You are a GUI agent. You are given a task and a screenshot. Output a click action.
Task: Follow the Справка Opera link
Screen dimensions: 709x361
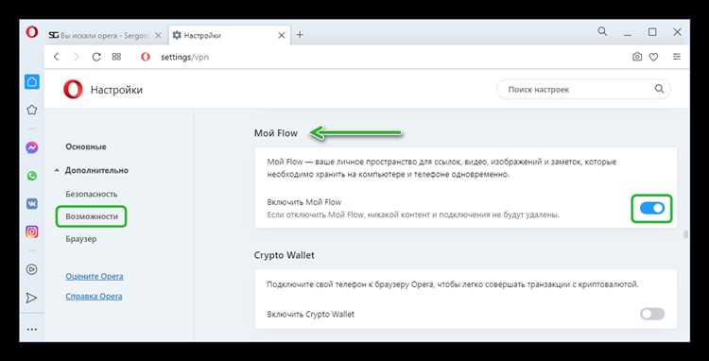point(94,297)
